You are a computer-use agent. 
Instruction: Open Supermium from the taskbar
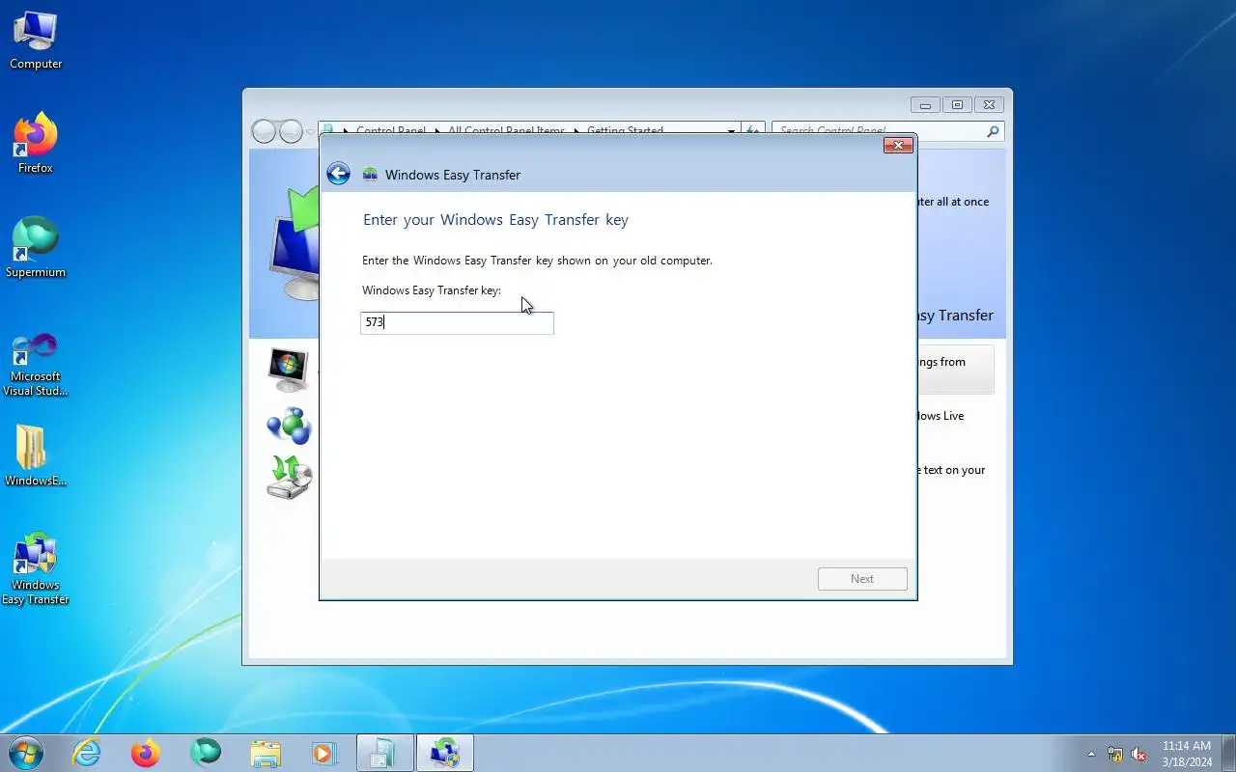click(x=206, y=753)
